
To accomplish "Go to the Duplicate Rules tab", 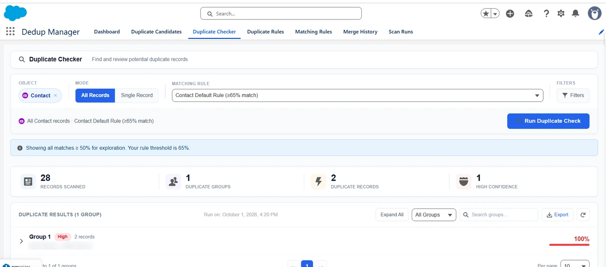I will point(265,31).
